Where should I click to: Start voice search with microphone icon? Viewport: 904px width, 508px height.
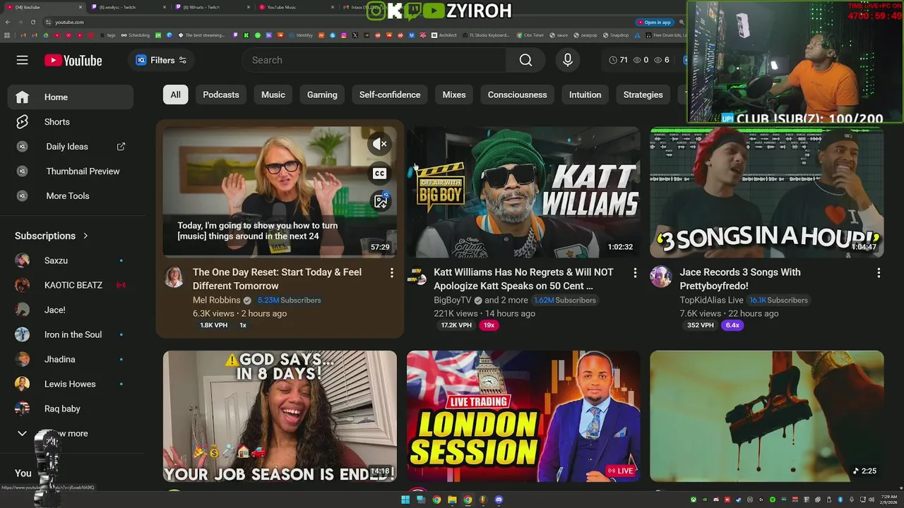[x=568, y=60]
